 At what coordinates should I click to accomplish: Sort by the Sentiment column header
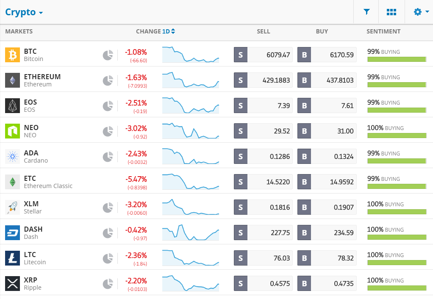[x=383, y=31]
